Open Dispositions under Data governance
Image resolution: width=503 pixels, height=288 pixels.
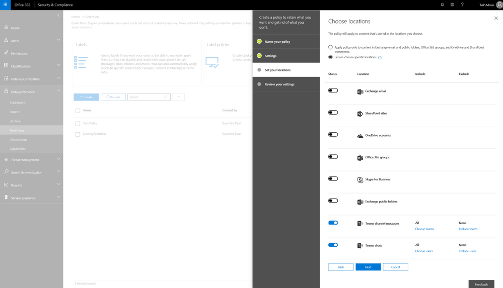(19, 140)
